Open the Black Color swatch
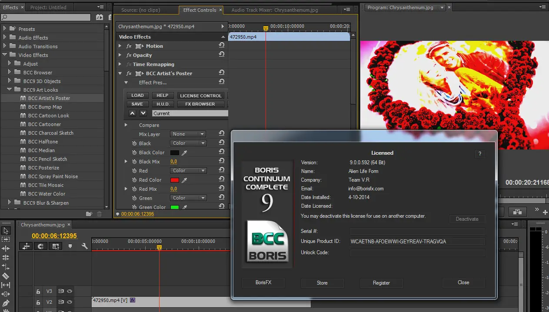This screenshot has height=312, width=549. (x=174, y=153)
